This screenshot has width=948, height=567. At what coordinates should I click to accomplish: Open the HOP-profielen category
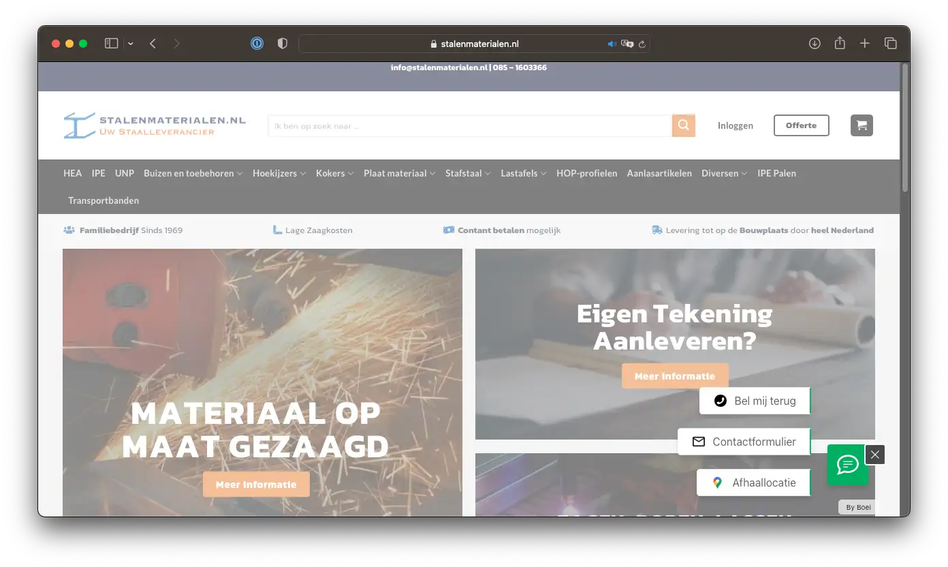point(587,173)
